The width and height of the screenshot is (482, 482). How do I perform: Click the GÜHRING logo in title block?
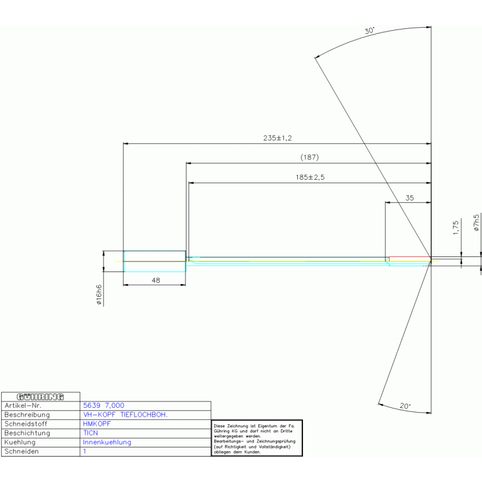tap(40, 397)
